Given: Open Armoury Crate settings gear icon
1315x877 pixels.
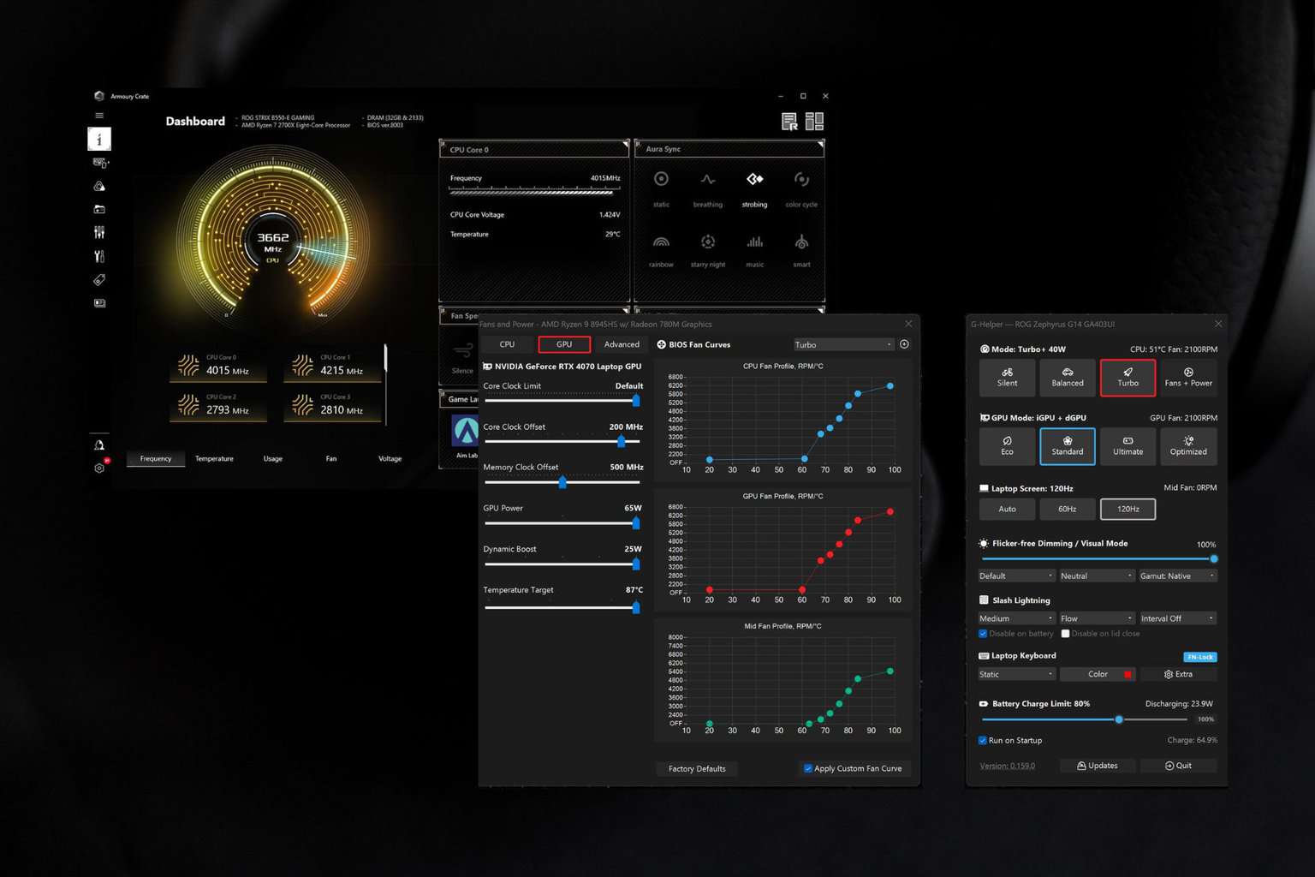Looking at the screenshot, I should click(x=99, y=468).
